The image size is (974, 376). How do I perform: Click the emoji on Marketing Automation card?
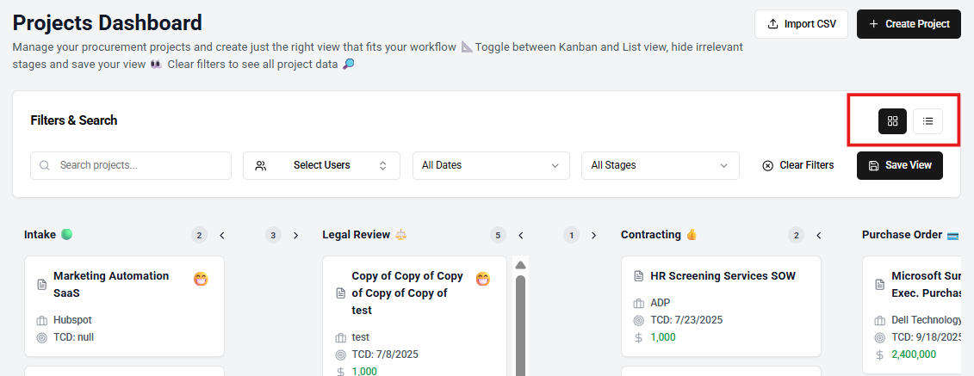point(202,279)
